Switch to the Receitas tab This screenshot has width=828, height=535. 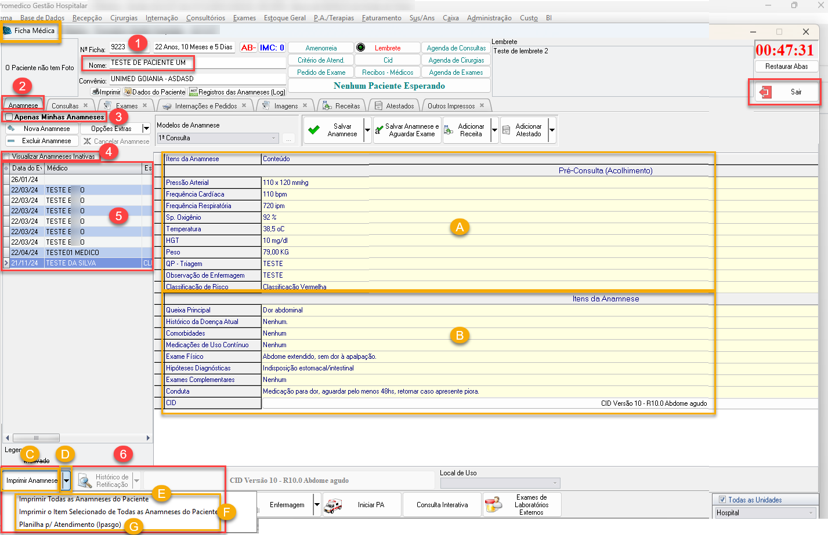pyautogui.click(x=342, y=105)
